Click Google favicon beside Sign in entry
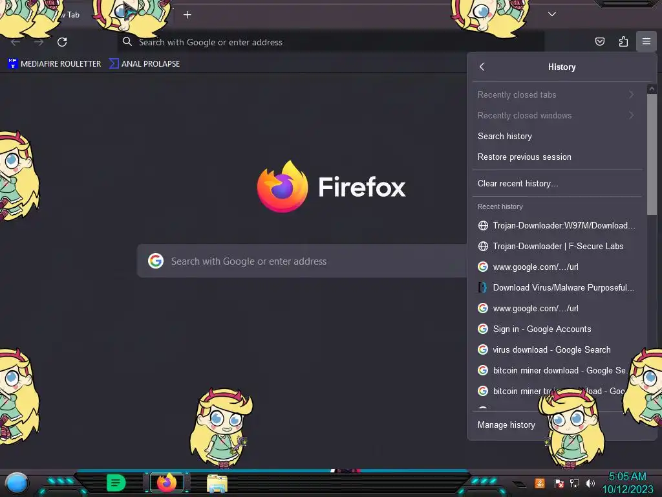This screenshot has height=497, width=662. click(x=483, y=329)
